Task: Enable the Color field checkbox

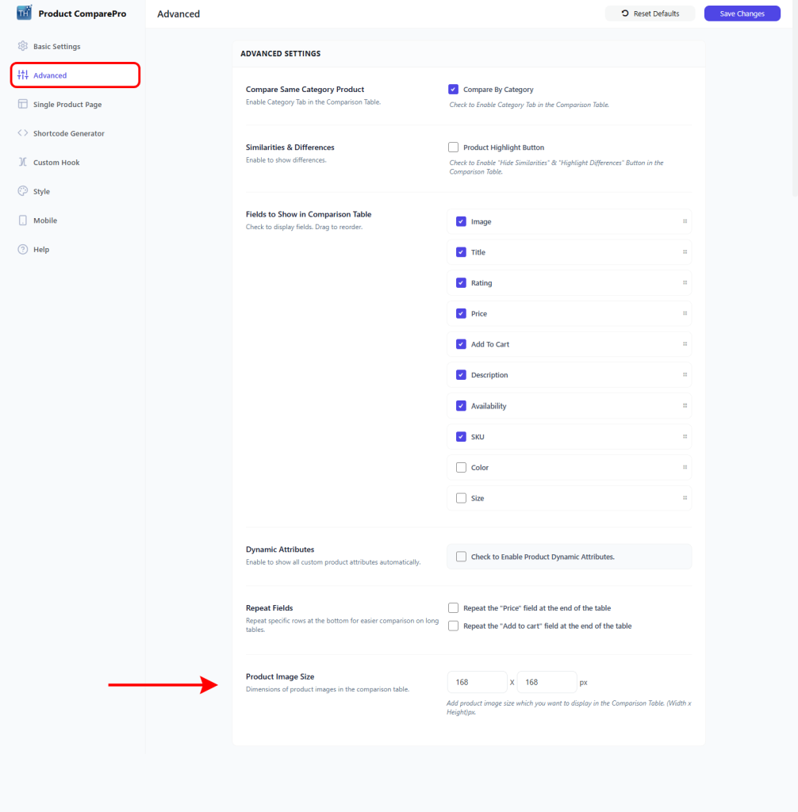Action: click(x=461, y=467)
